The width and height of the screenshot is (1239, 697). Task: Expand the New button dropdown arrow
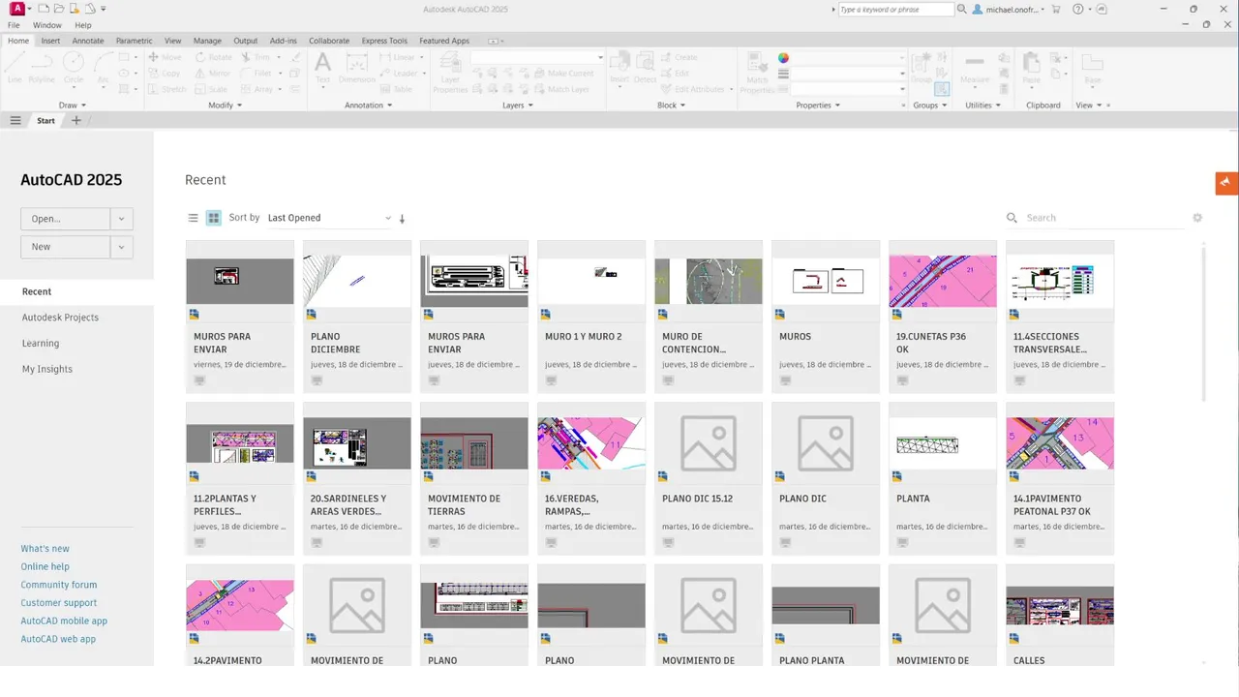[x=121, y=247]
